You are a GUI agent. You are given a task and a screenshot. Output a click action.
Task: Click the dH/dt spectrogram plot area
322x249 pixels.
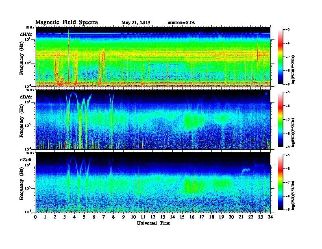pyautogui.click(x=153, y=57)
